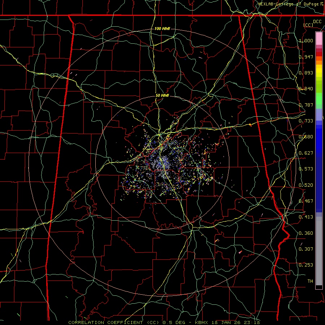Pick the lavender color band near 0.733
Viewport: 325px width, 325px height.
tap(319, 114)
